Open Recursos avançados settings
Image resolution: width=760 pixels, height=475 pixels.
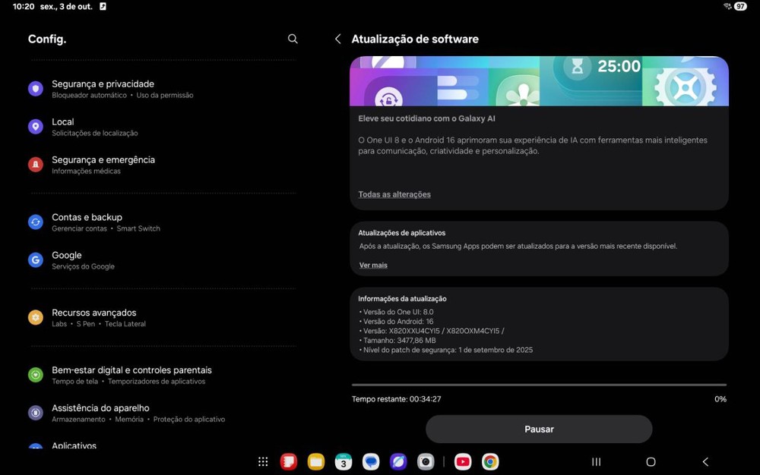click(163, 317)
